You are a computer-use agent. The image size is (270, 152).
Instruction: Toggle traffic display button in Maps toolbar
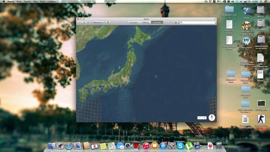89,22
